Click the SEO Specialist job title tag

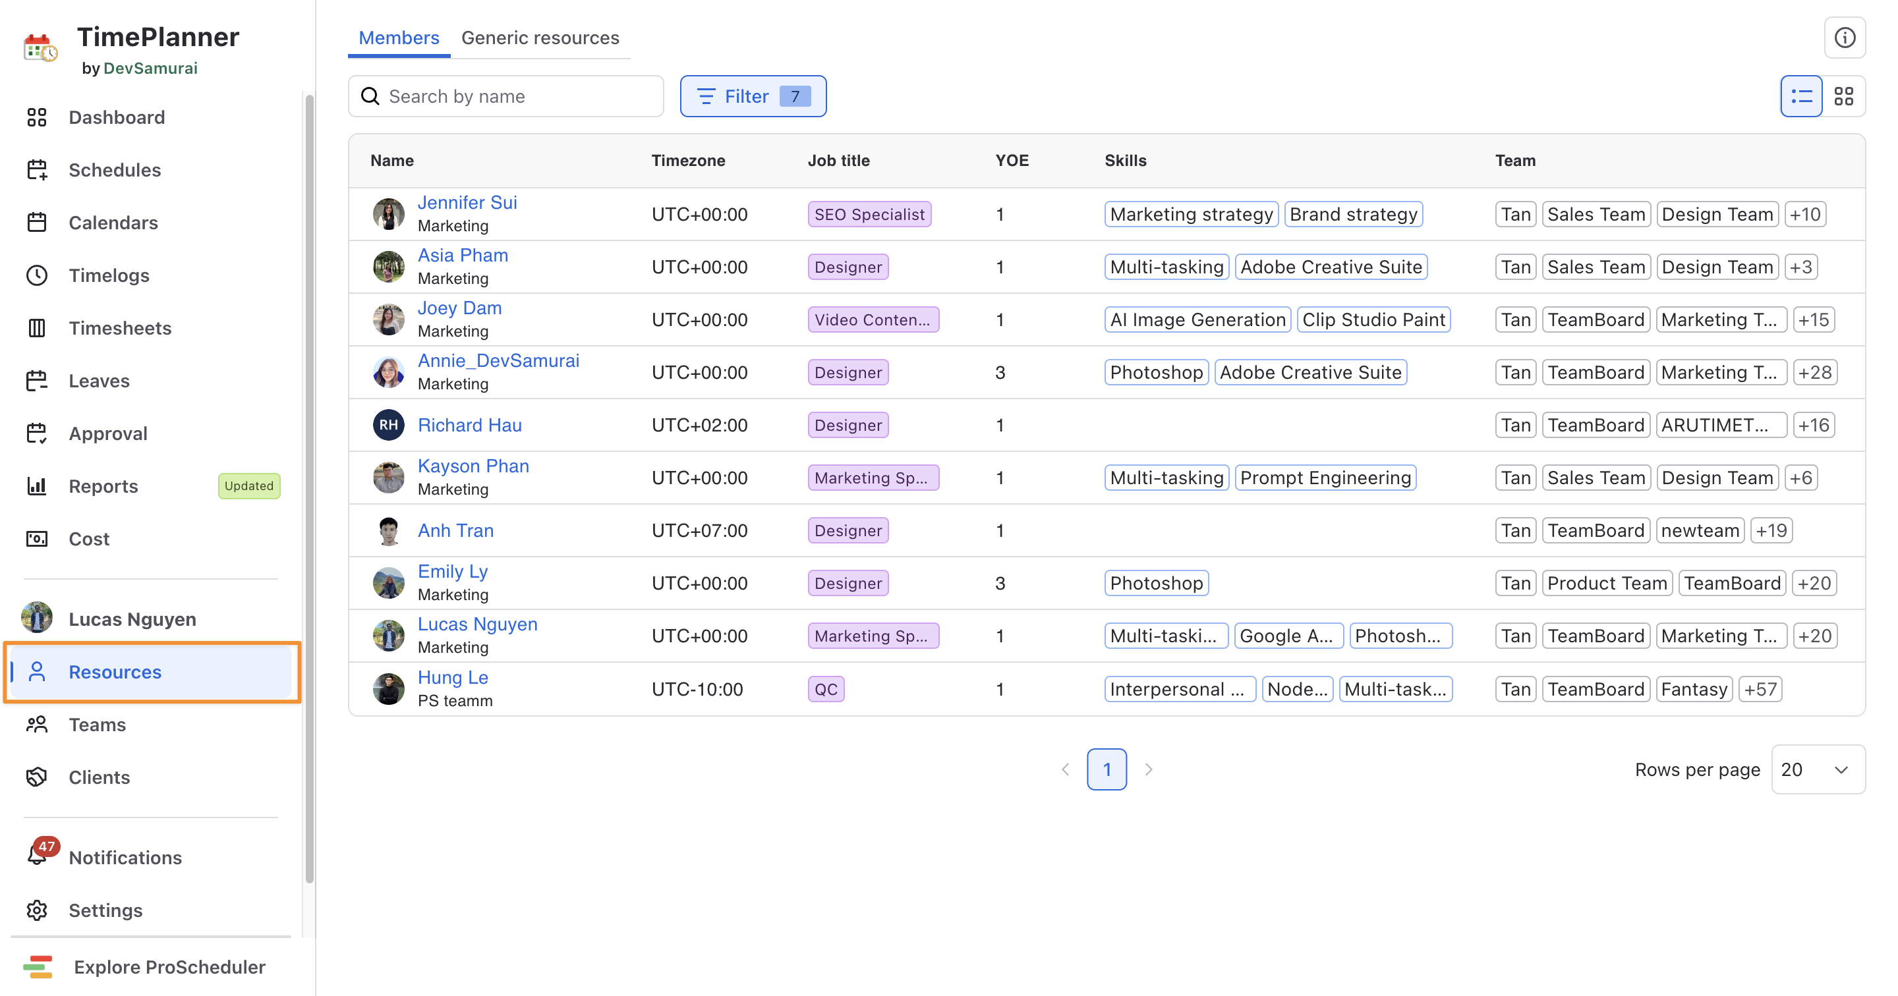[x=869, y=214]
